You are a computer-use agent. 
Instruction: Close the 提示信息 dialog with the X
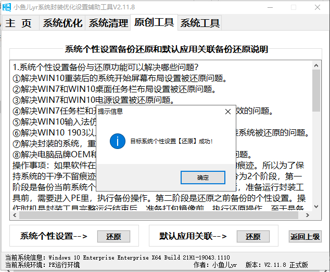(227, 111)
